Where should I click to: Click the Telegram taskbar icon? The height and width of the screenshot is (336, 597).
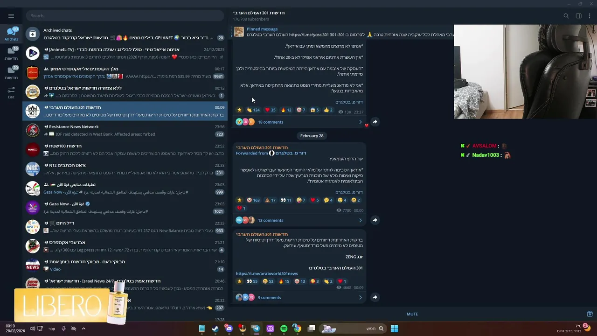(256, 329)
